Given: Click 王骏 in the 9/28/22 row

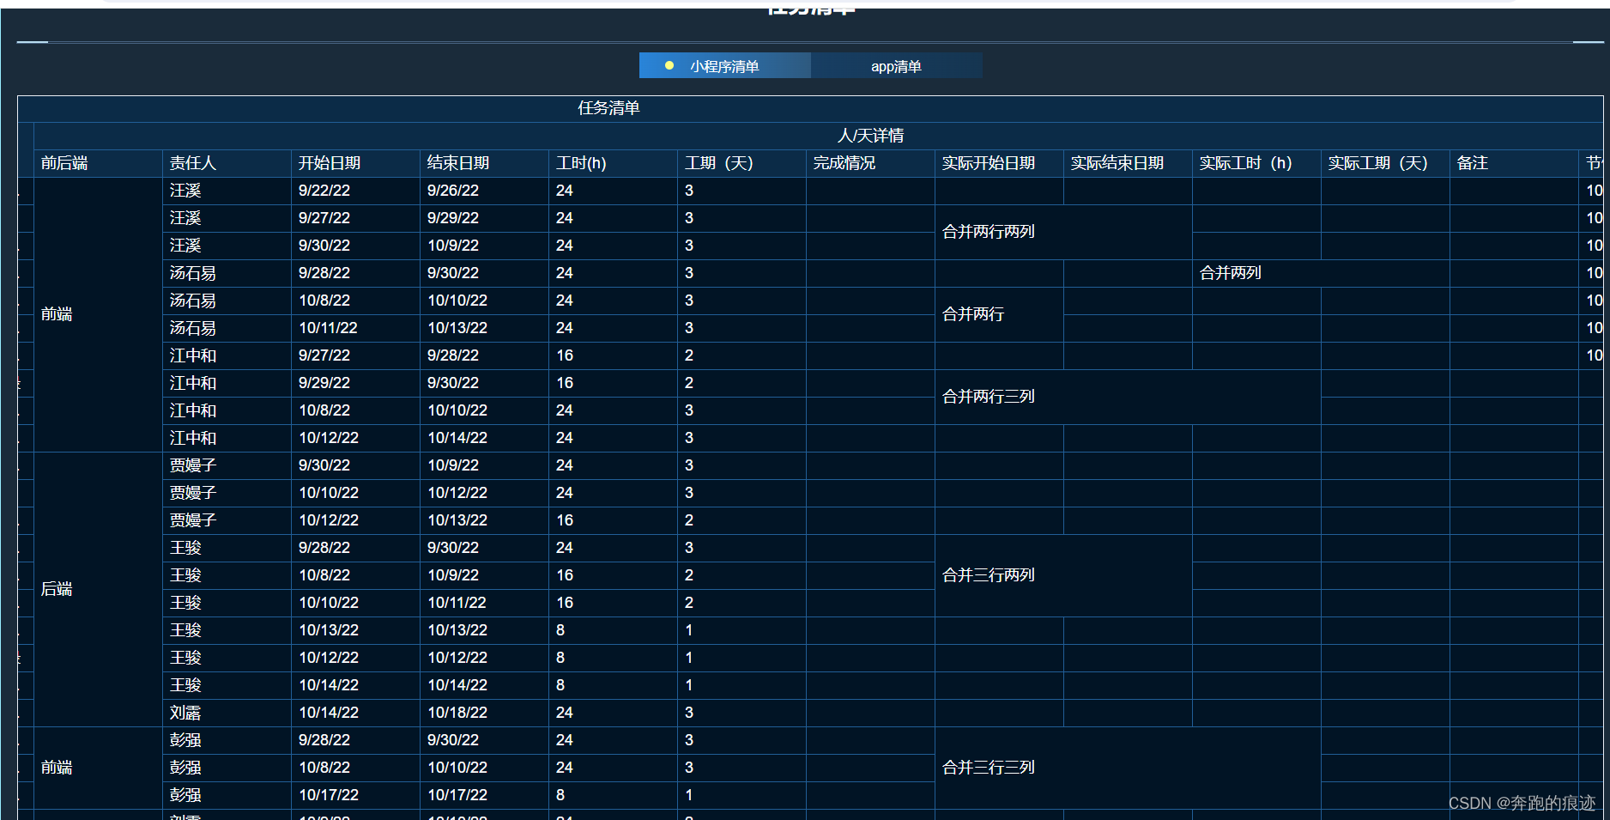Looking at the screenshot, I should (185, 548).
